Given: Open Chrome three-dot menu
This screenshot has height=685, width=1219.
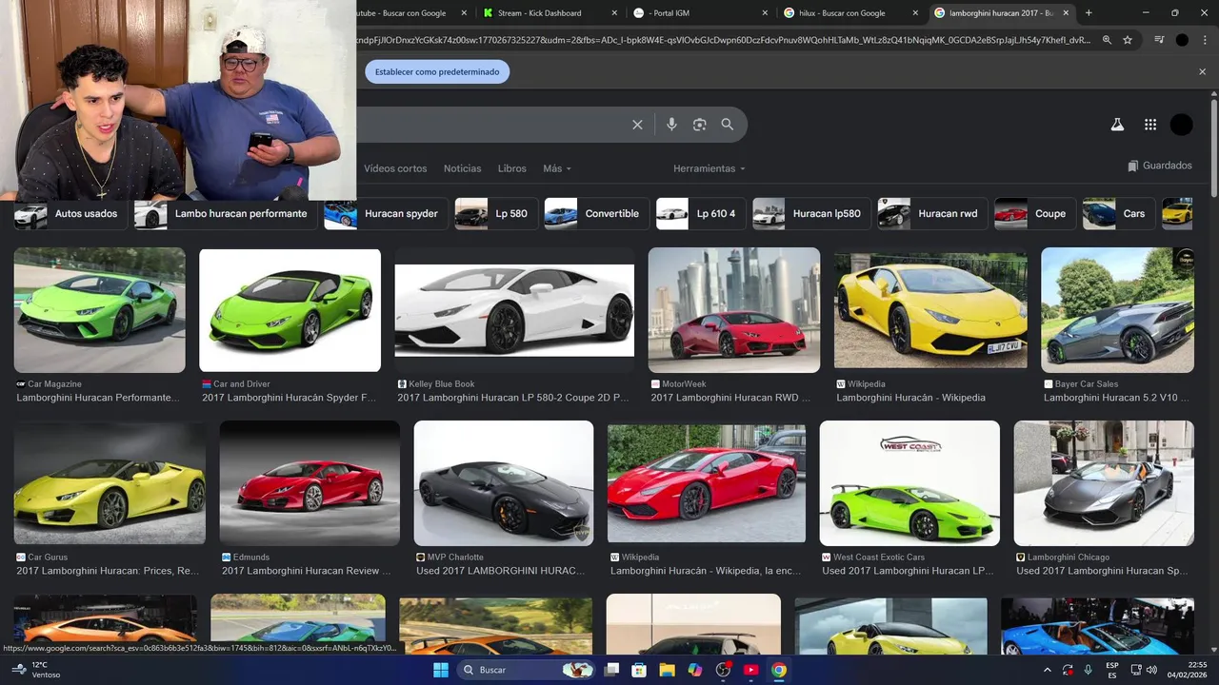Looking at the screenshot, I should (1203, 40).
